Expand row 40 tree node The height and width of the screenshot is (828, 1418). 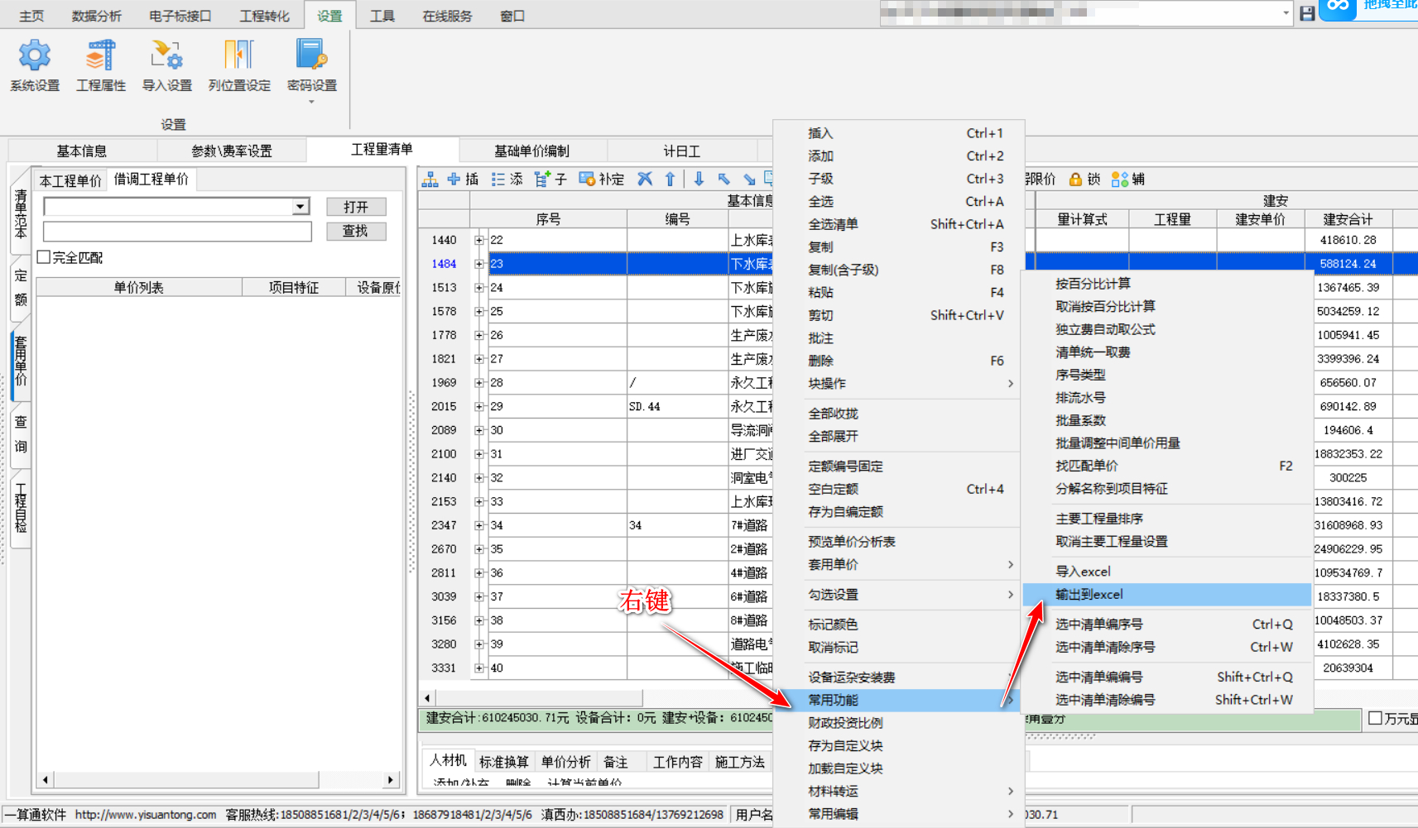click(479, 668)
